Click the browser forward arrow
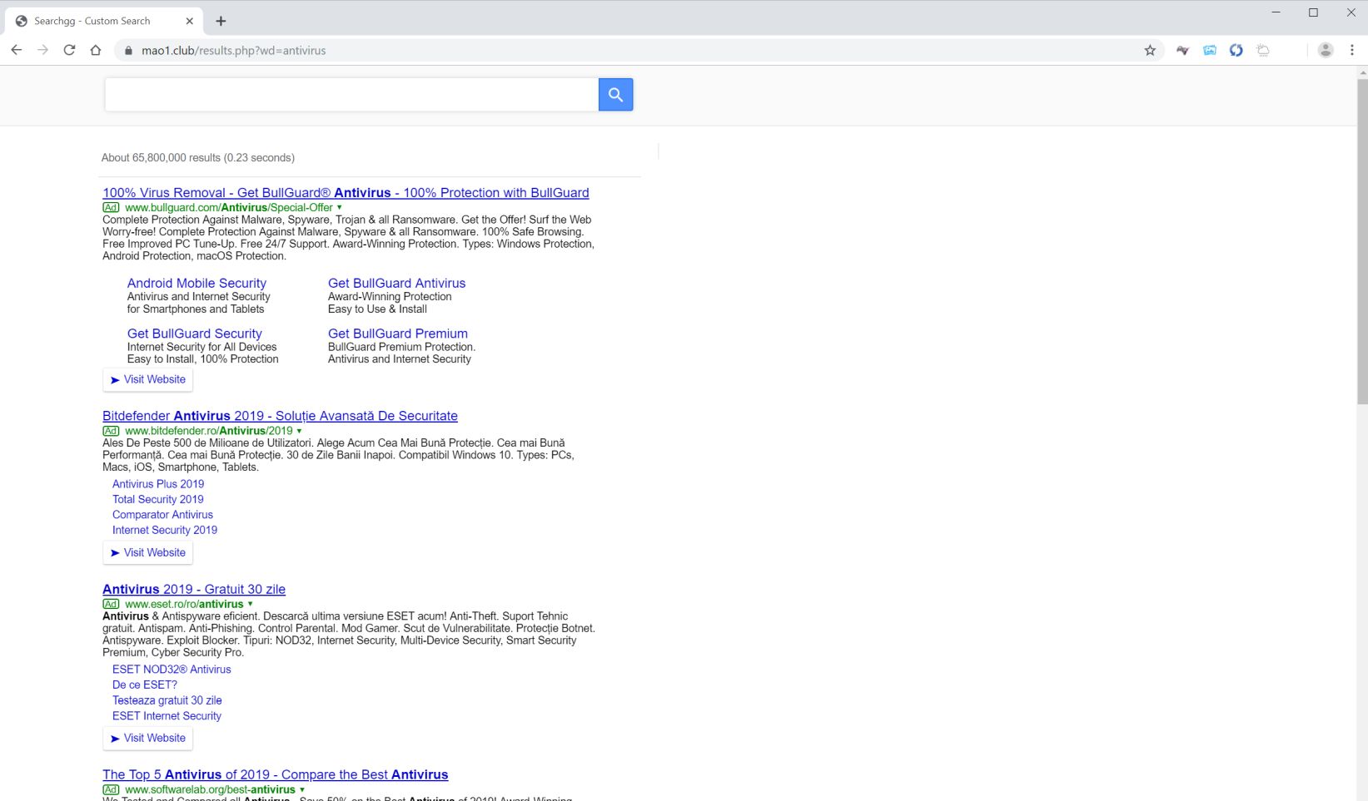 pyautogui.click(x=42, y=50)
